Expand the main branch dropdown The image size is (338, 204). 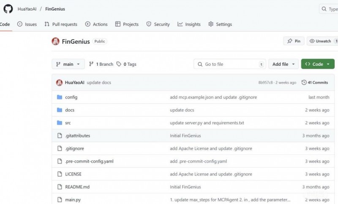pos(68,64)
